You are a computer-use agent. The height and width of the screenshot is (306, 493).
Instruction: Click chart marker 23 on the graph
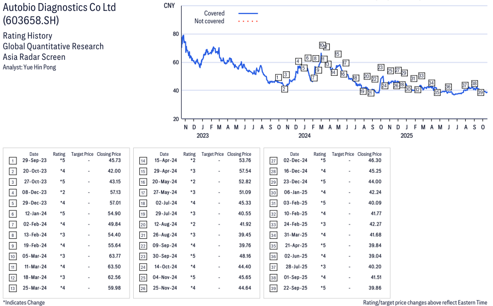click(x=380, y=68)
